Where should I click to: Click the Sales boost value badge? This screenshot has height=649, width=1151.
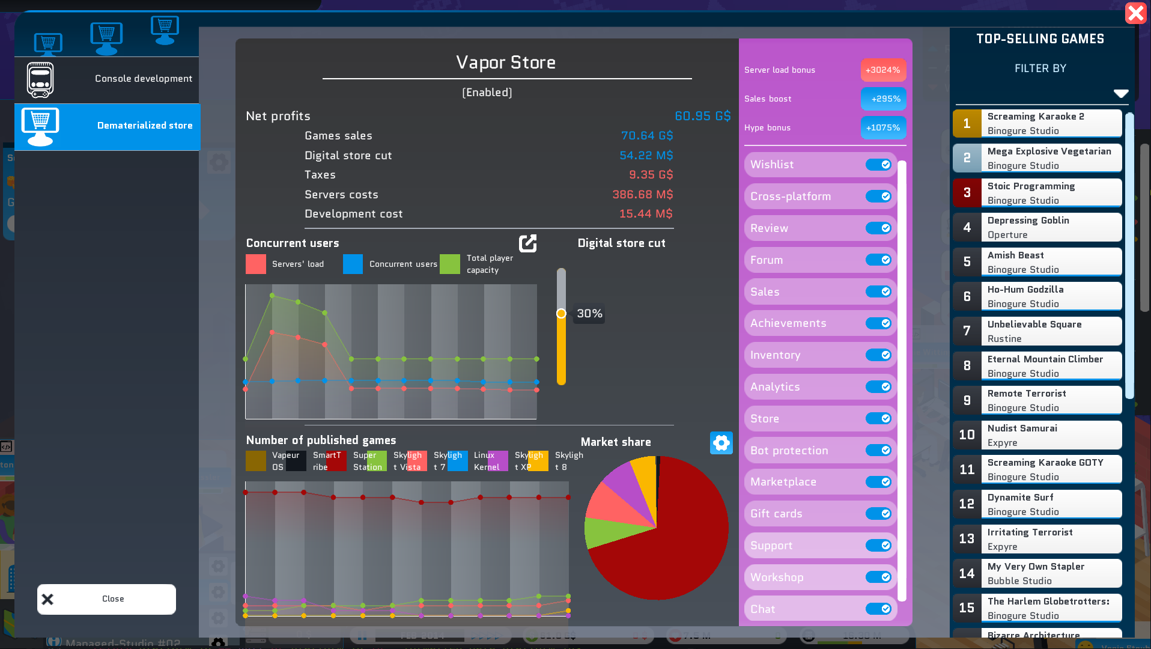(883, 99)
